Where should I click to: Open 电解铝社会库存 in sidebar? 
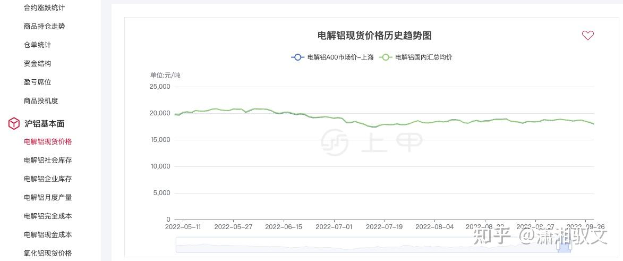[x=48, y=161]
